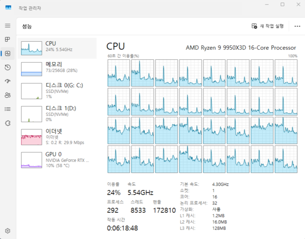Click the 새 작업 실행 button
This screenshot has height=239, width=305.
pos(268,26)
